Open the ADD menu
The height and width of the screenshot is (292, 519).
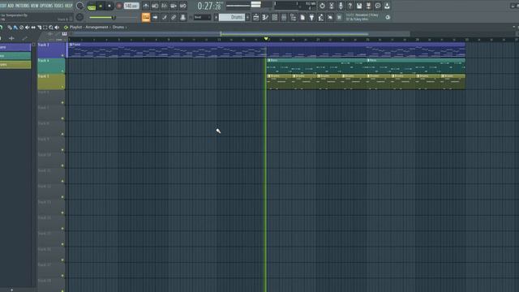pos(11,6)
